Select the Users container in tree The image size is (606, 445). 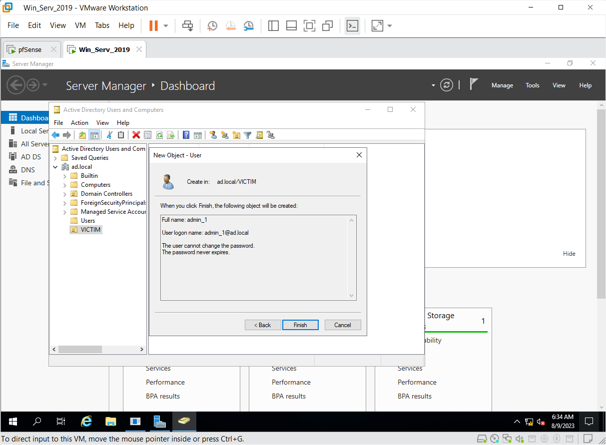tap(88, 221)
